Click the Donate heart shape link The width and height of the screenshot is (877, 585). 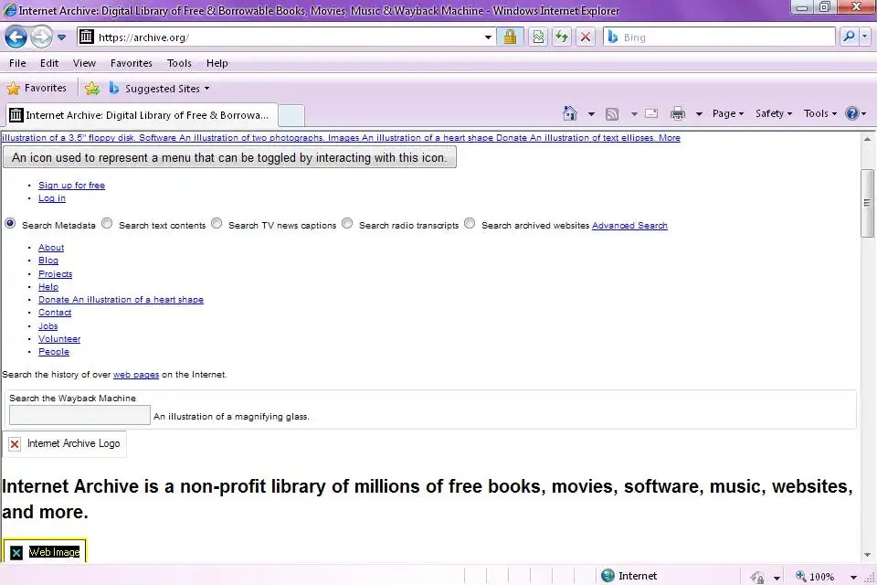tap(121, 300)
